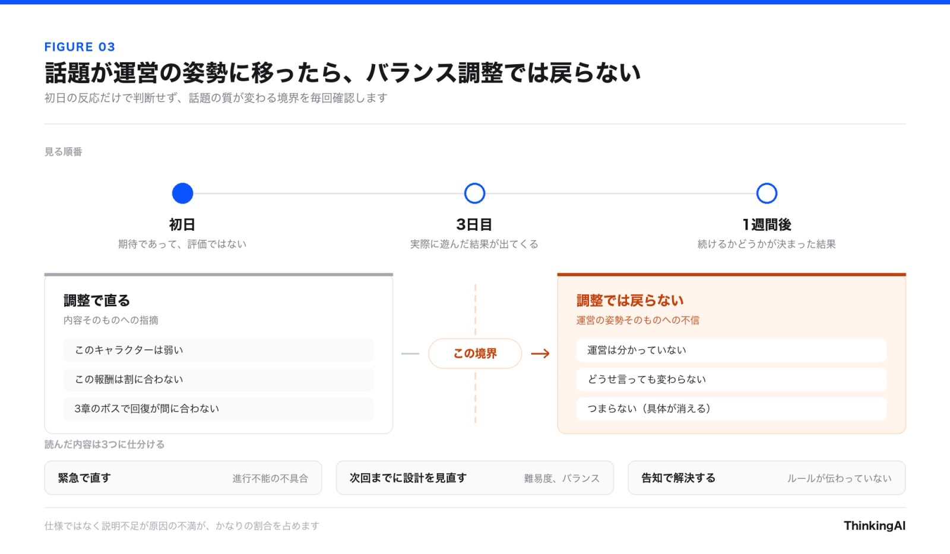Viewport: 950px width, 554px height.
Task: Click the filled 初日 timeline marker
Action: pos(182,193)
